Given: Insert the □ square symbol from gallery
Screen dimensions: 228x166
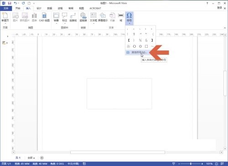Looking at the screenshot, I should pos(146,46).
